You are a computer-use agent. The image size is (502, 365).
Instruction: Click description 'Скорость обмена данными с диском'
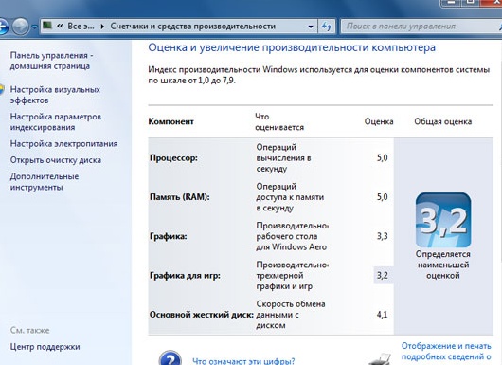(x=291, y=315)
